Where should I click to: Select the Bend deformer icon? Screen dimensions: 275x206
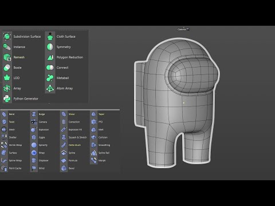point(4,114)
